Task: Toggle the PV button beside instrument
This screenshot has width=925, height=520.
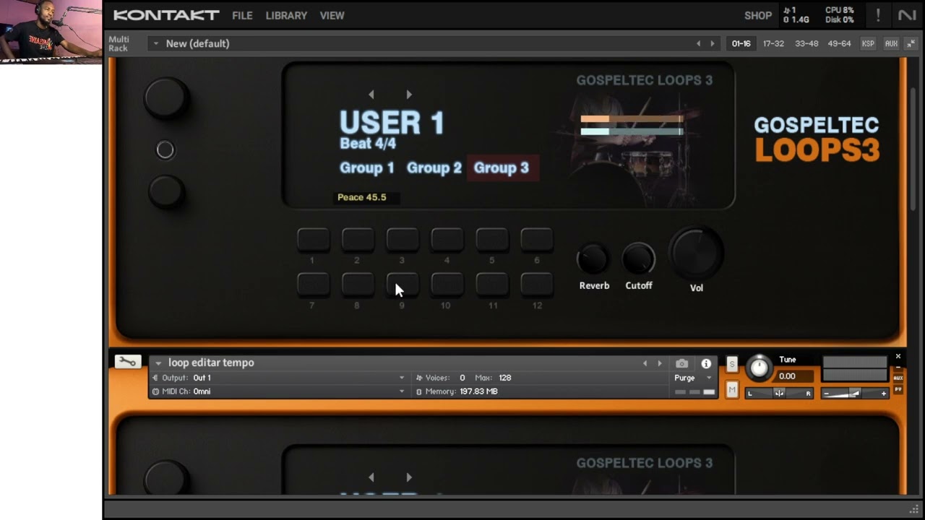Action: [x=898, y=389]
